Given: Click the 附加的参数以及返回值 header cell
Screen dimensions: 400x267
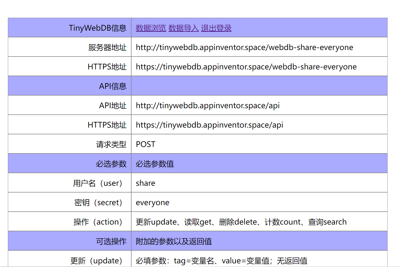Looking at the screenshot, I should 259,241.
